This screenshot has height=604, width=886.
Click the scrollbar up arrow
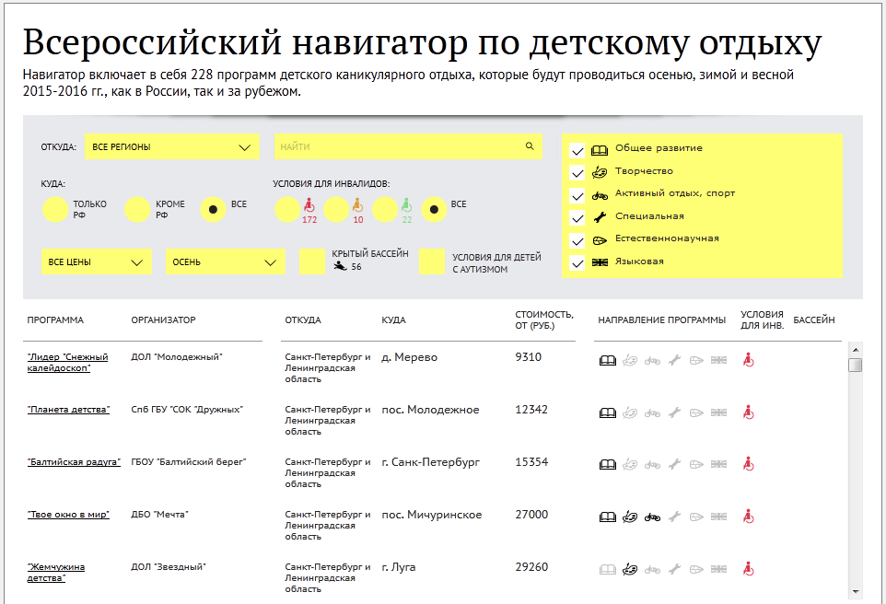click(855, 350)
